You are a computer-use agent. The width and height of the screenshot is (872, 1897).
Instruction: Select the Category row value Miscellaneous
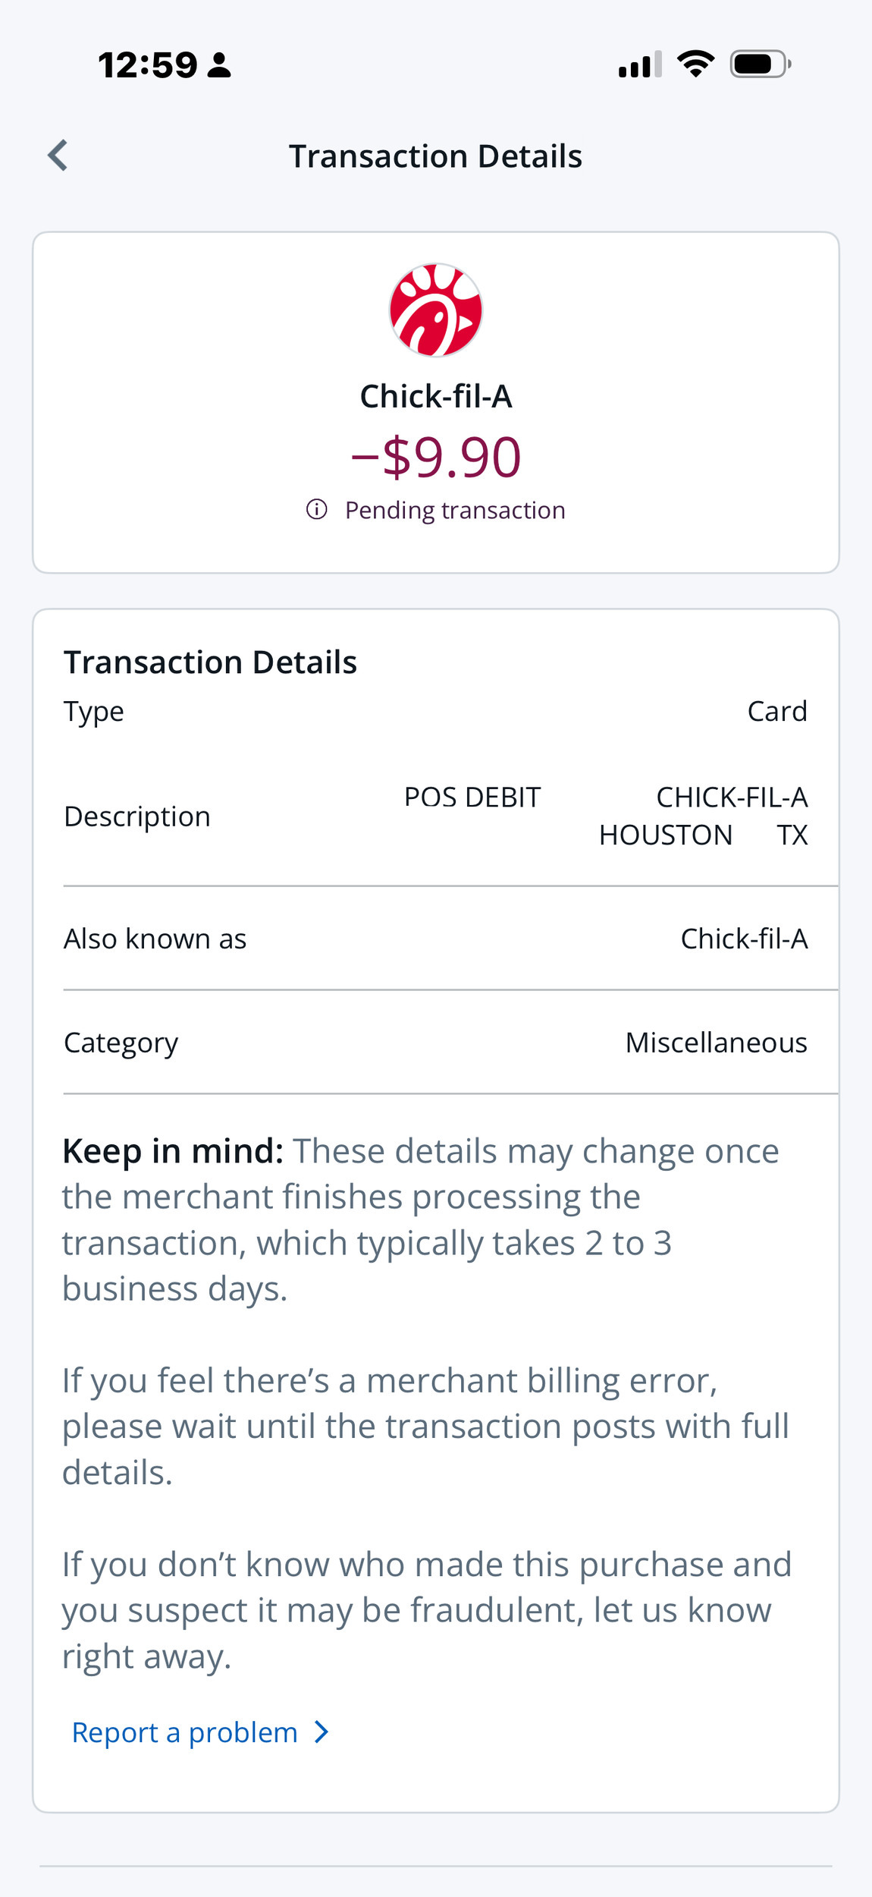tap(716, 1043)
